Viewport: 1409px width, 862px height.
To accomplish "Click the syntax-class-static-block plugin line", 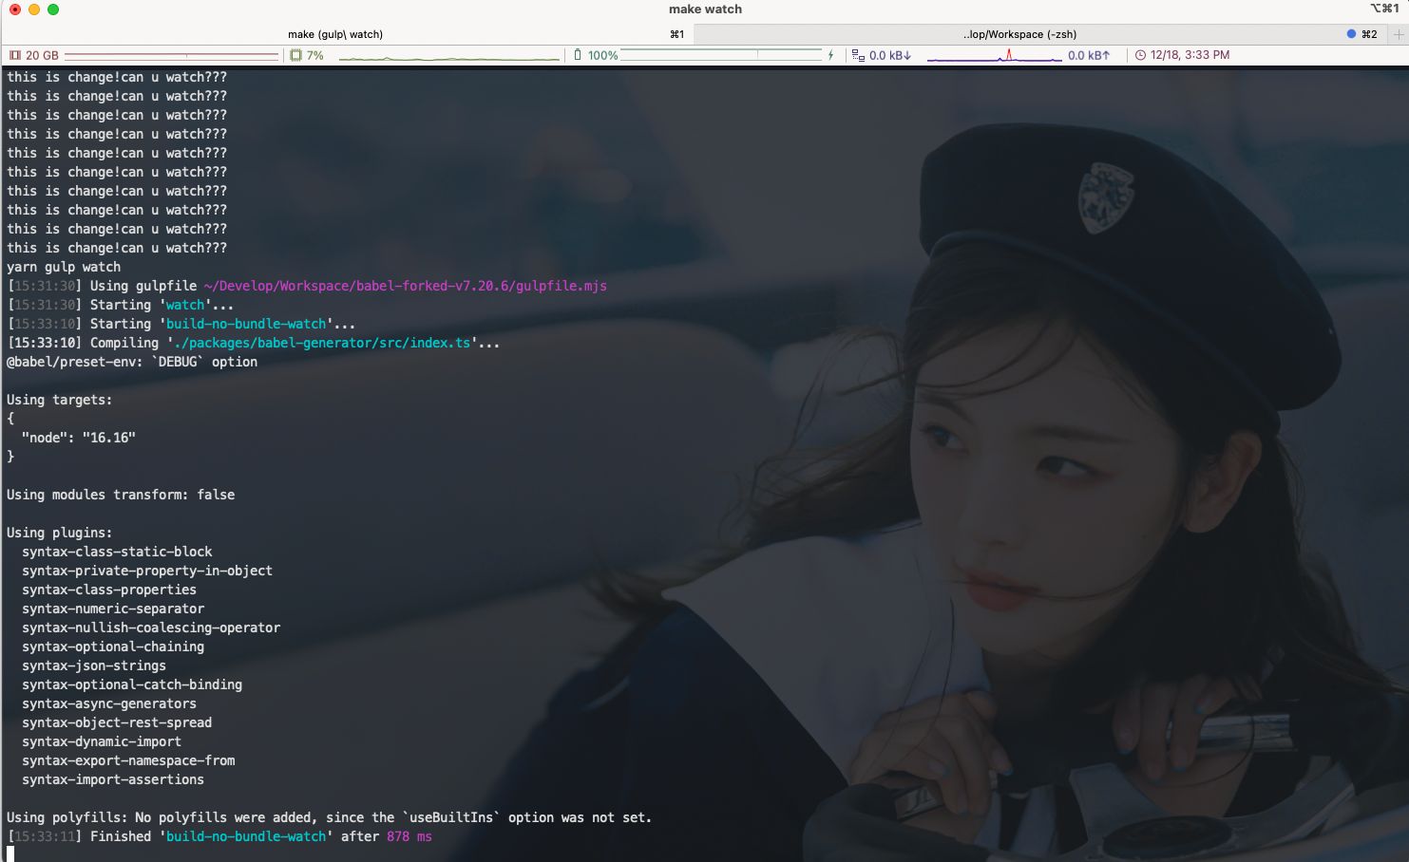I will [x=117, y=552].
